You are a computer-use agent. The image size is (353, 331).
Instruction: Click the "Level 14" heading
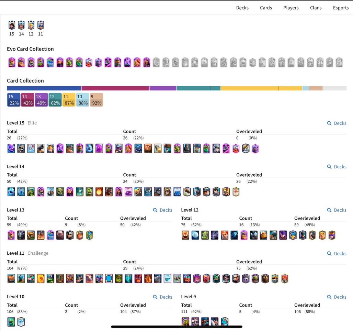pos(15,166)
